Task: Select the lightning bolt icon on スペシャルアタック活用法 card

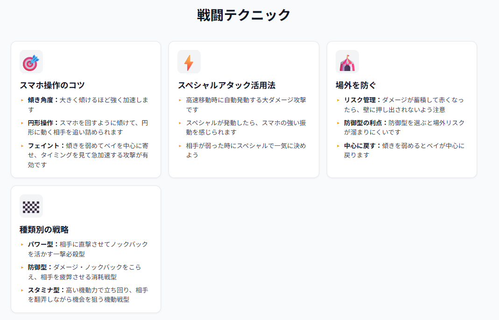Action: point(189,62)
